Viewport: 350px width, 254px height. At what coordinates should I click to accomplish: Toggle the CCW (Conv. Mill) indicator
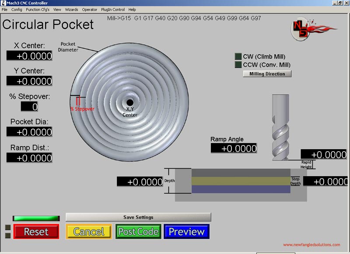[238, 64]
